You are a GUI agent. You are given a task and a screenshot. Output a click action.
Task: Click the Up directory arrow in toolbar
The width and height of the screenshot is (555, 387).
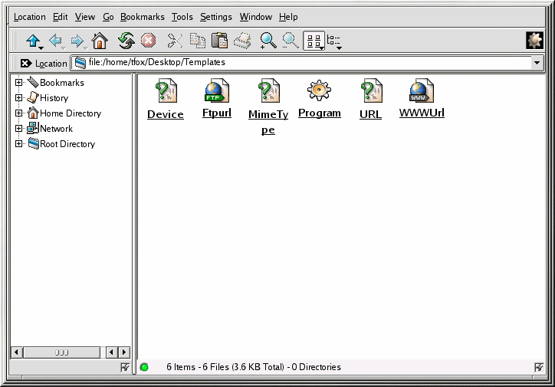pyautogui.click(x=32, y=41)
